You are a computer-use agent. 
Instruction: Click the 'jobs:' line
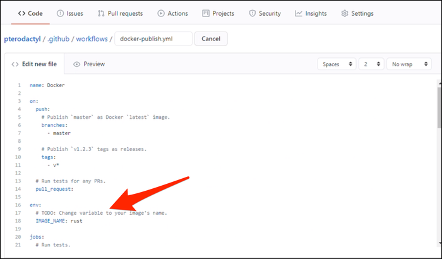[37, 237]
